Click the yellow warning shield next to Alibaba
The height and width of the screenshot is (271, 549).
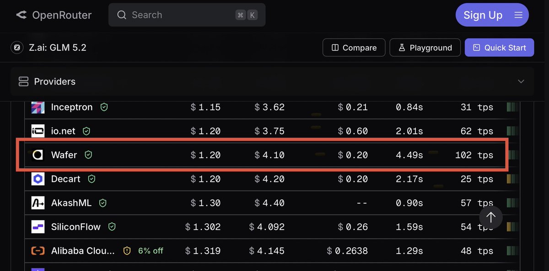point(127,251)
